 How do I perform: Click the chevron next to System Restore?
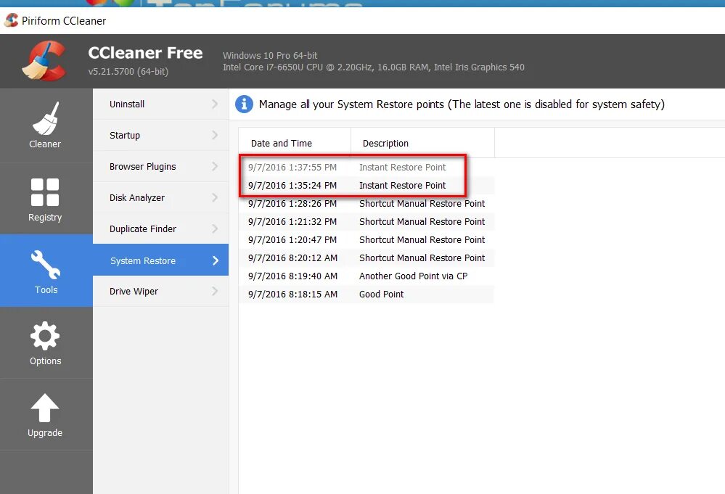pyautogui.click(x=216, y=260)
